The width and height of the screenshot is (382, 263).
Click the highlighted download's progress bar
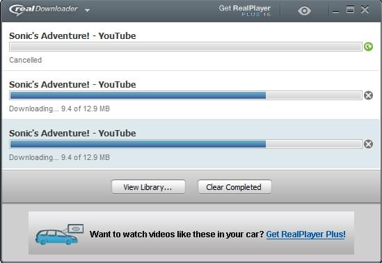186,144
